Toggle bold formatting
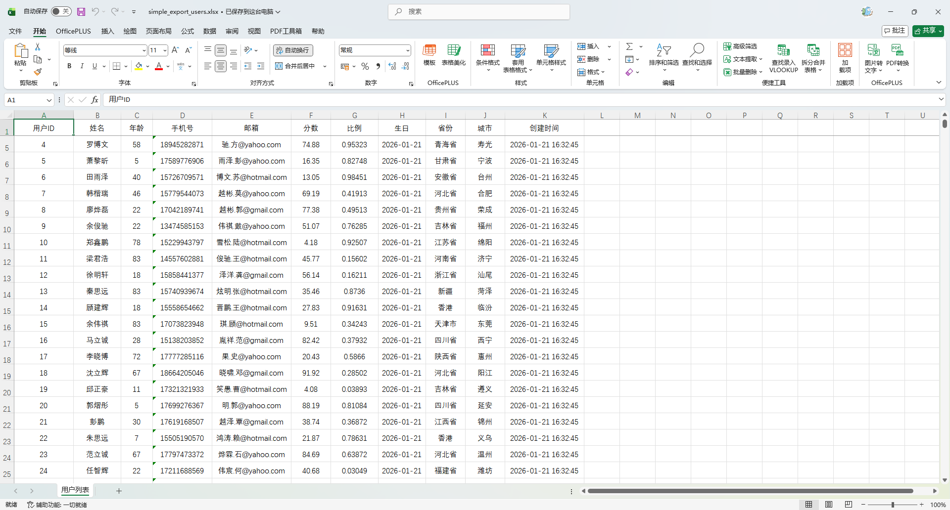Viewport: 950px width, 510px height. (69, 66)
